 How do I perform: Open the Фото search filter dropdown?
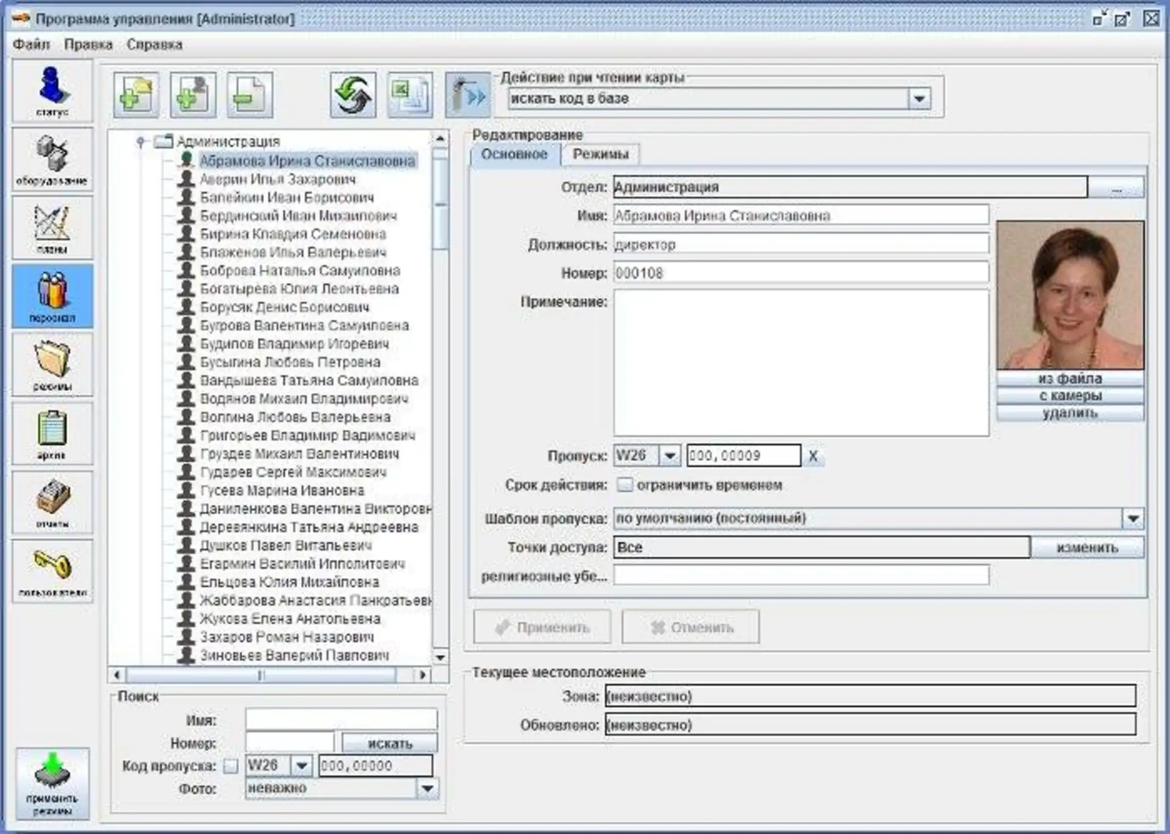(428, 789)
